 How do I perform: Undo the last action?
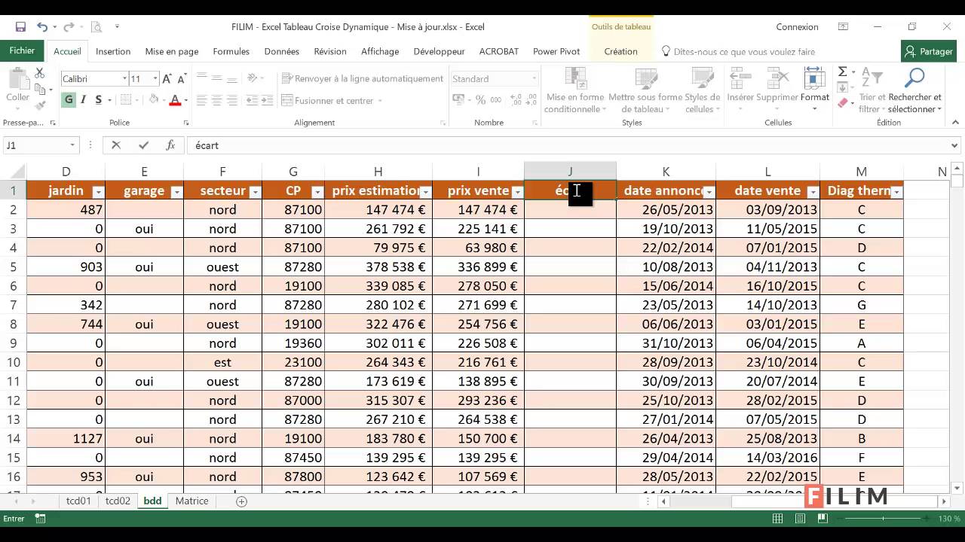42,26
